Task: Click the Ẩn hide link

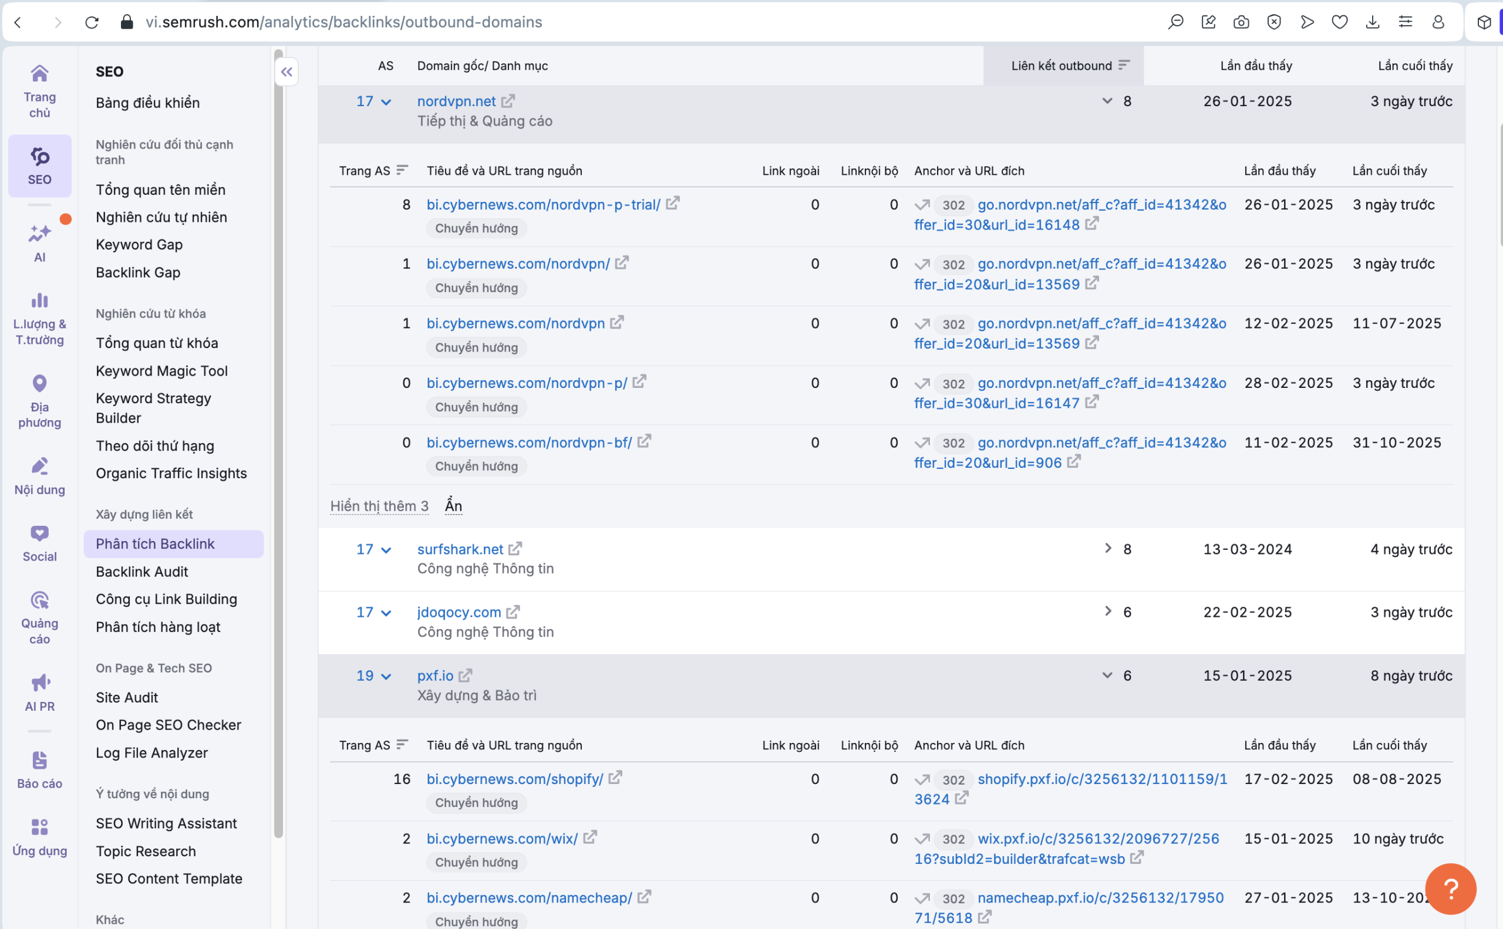Action: click(453, 506)
